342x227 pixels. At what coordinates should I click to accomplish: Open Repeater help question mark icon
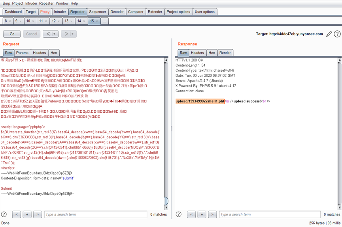pos(337,34)
